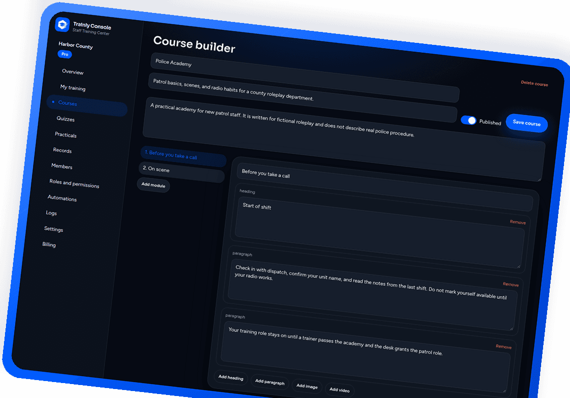Click the Pro plan badge
This screenshot has height=398, width=570.
[x=65, y=54]
